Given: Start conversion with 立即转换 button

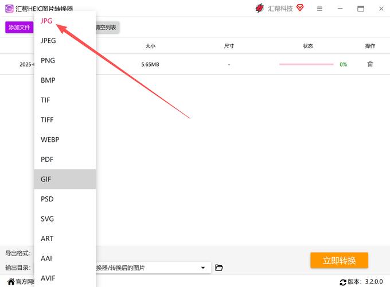Looking at the screenshot, I should [x=339, y=261].
